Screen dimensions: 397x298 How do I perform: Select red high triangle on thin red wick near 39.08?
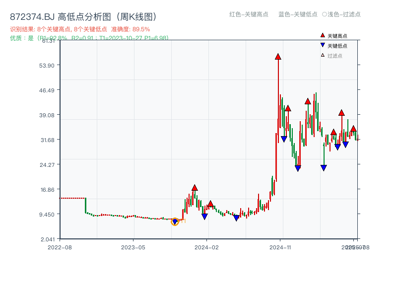[x=341, y=113]
